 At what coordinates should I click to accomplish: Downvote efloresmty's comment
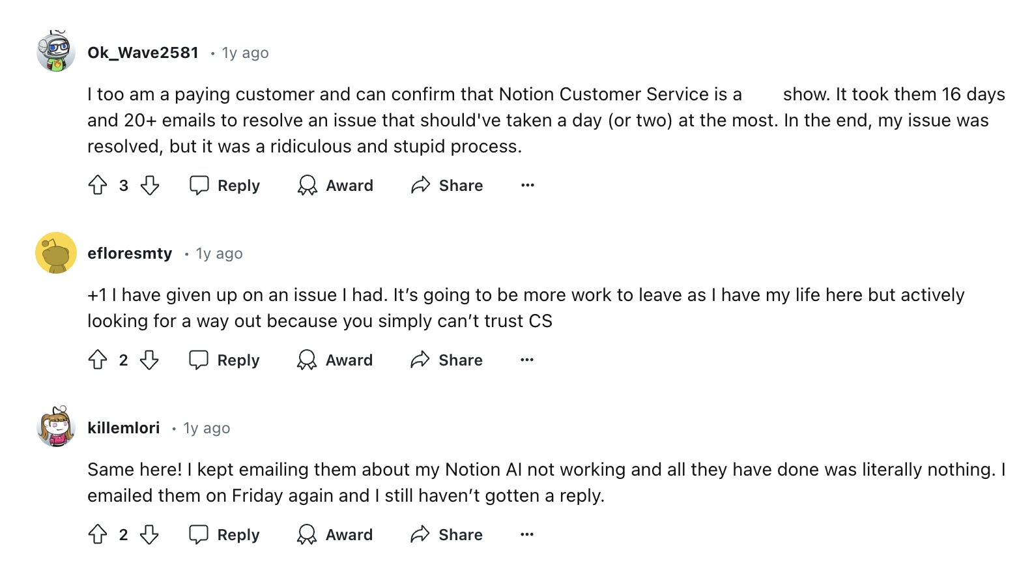149,360
